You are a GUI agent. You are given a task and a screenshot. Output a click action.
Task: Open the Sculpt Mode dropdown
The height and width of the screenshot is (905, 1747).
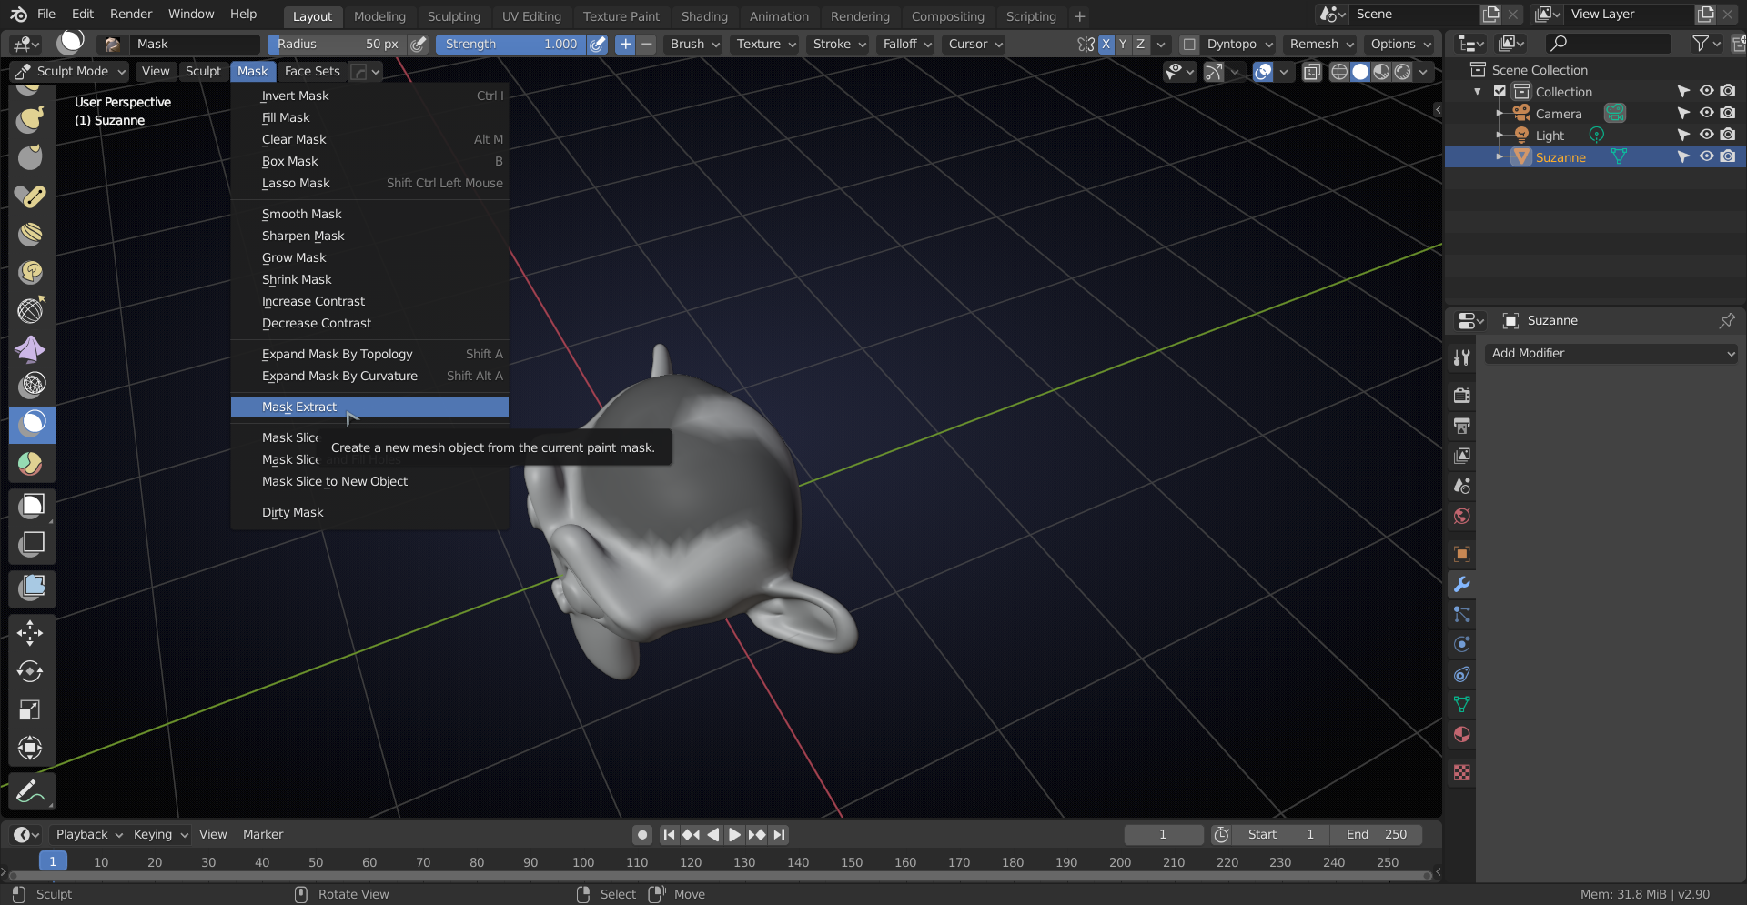coord(69,71)
